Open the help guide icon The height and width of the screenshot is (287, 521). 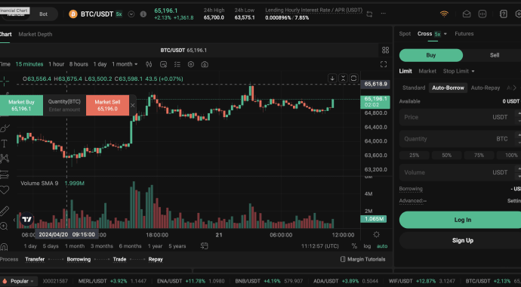504,14
